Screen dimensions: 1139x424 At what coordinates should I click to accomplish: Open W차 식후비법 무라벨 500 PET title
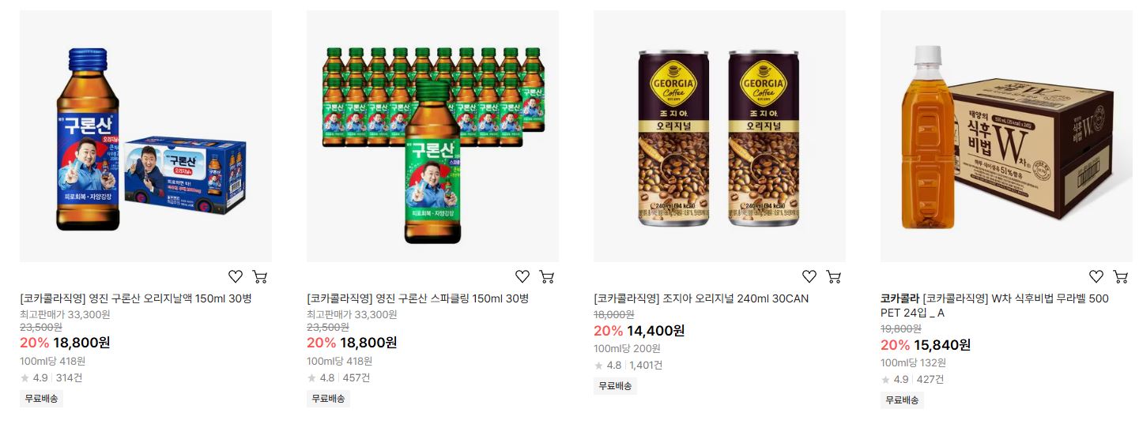pos(994,306)
